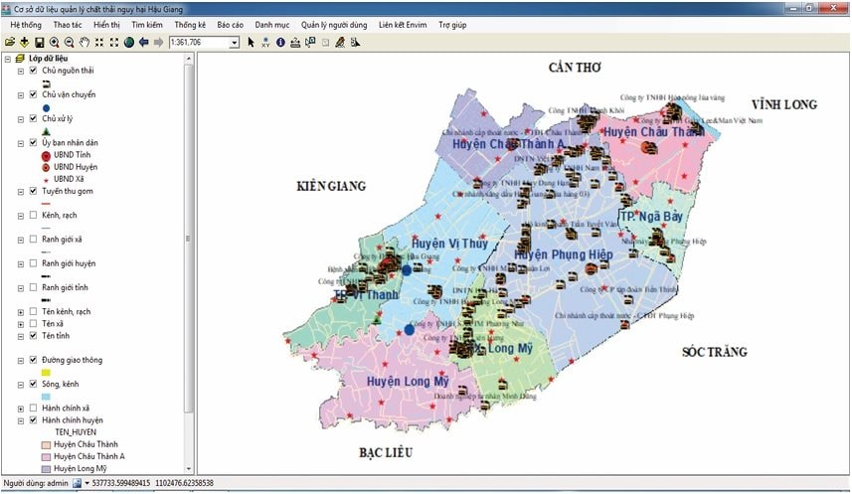
Task: Click the layer panel scroll down arrow
Action: pyautogui.click(x=189, y=467)
